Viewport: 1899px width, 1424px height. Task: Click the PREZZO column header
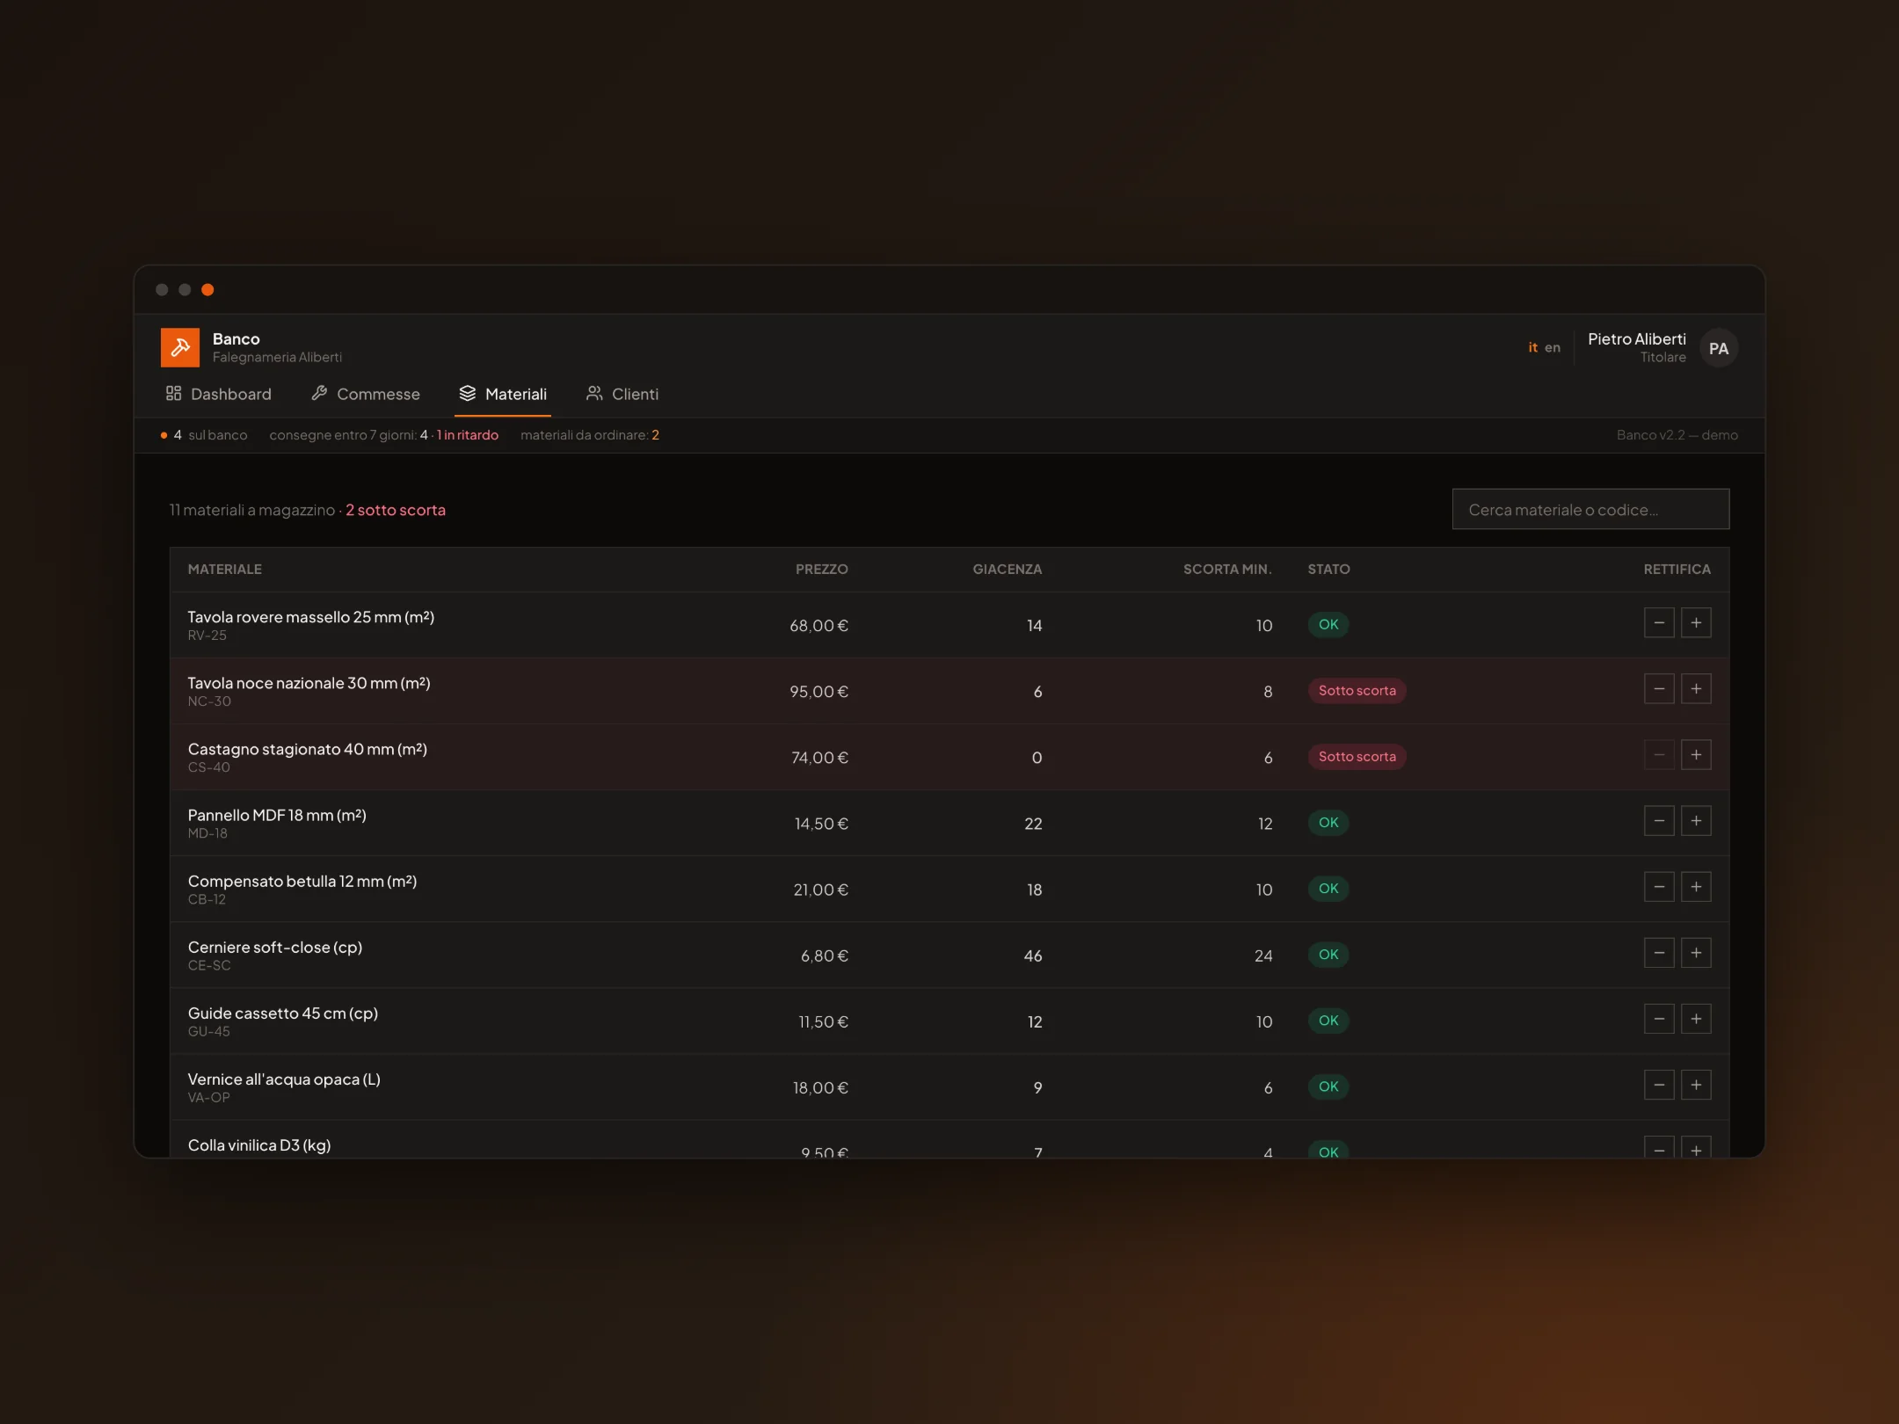click(822, 570)
